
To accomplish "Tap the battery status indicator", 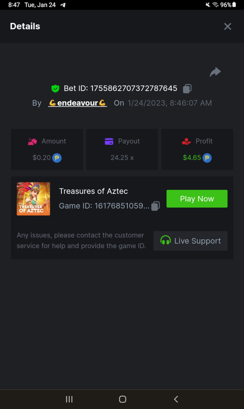I will coord(234,5).
